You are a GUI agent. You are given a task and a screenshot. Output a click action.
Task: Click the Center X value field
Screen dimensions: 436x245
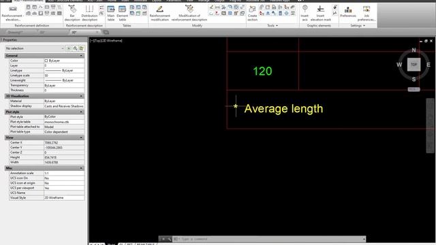64,142
